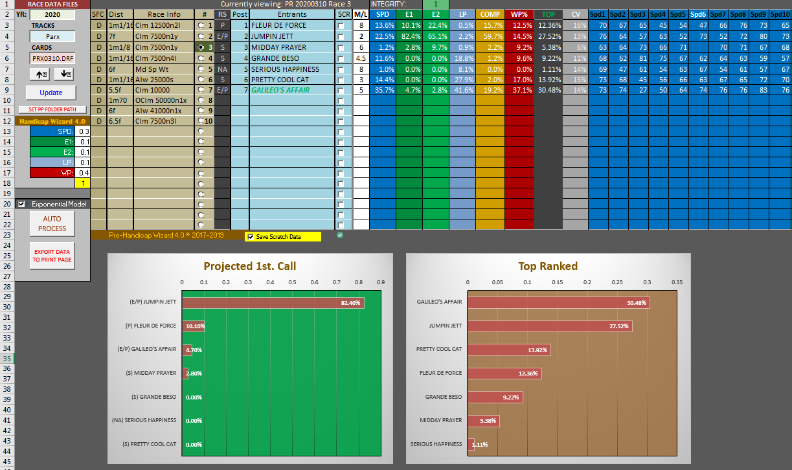Select race 1 radio button
Screen dimensions: 792x470
[201, 25]
